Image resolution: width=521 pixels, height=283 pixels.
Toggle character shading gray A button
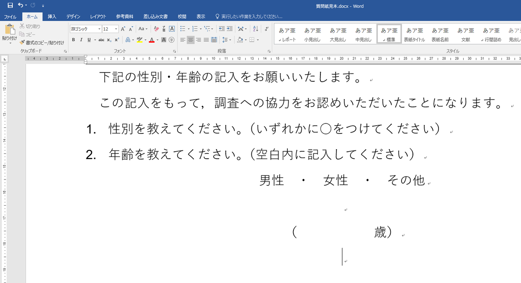164,40
